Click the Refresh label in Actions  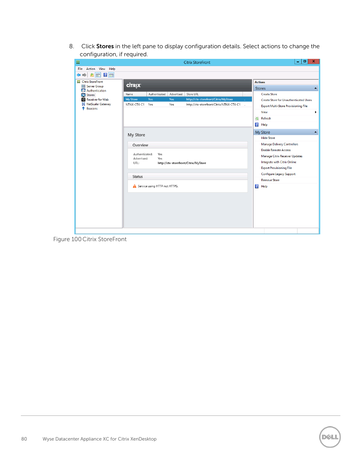point(266,118)
